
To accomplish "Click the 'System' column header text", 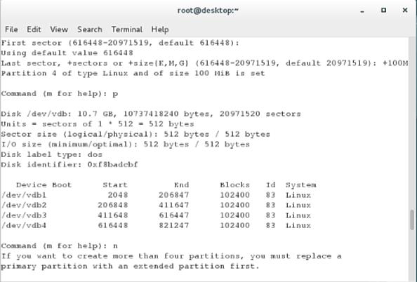I will pos(301,185).
